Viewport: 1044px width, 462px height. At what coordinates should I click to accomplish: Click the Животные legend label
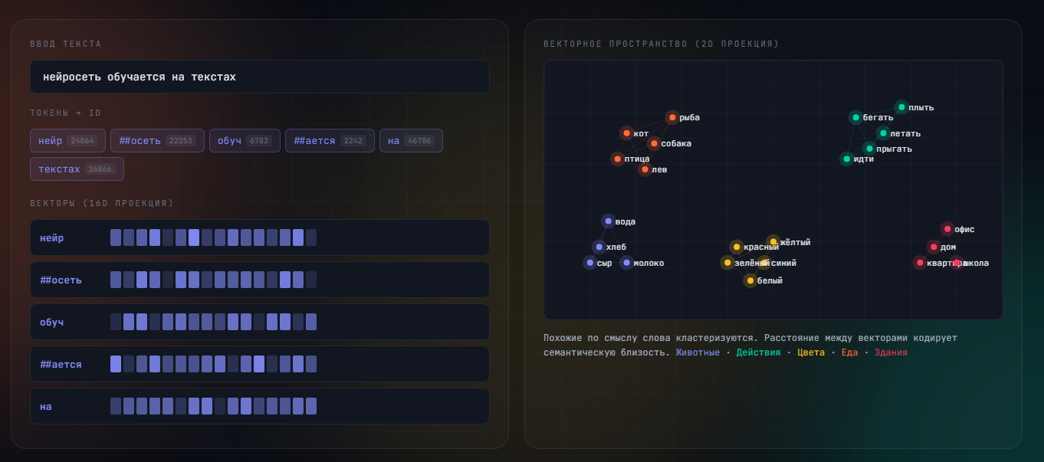[x=698, y=352]
